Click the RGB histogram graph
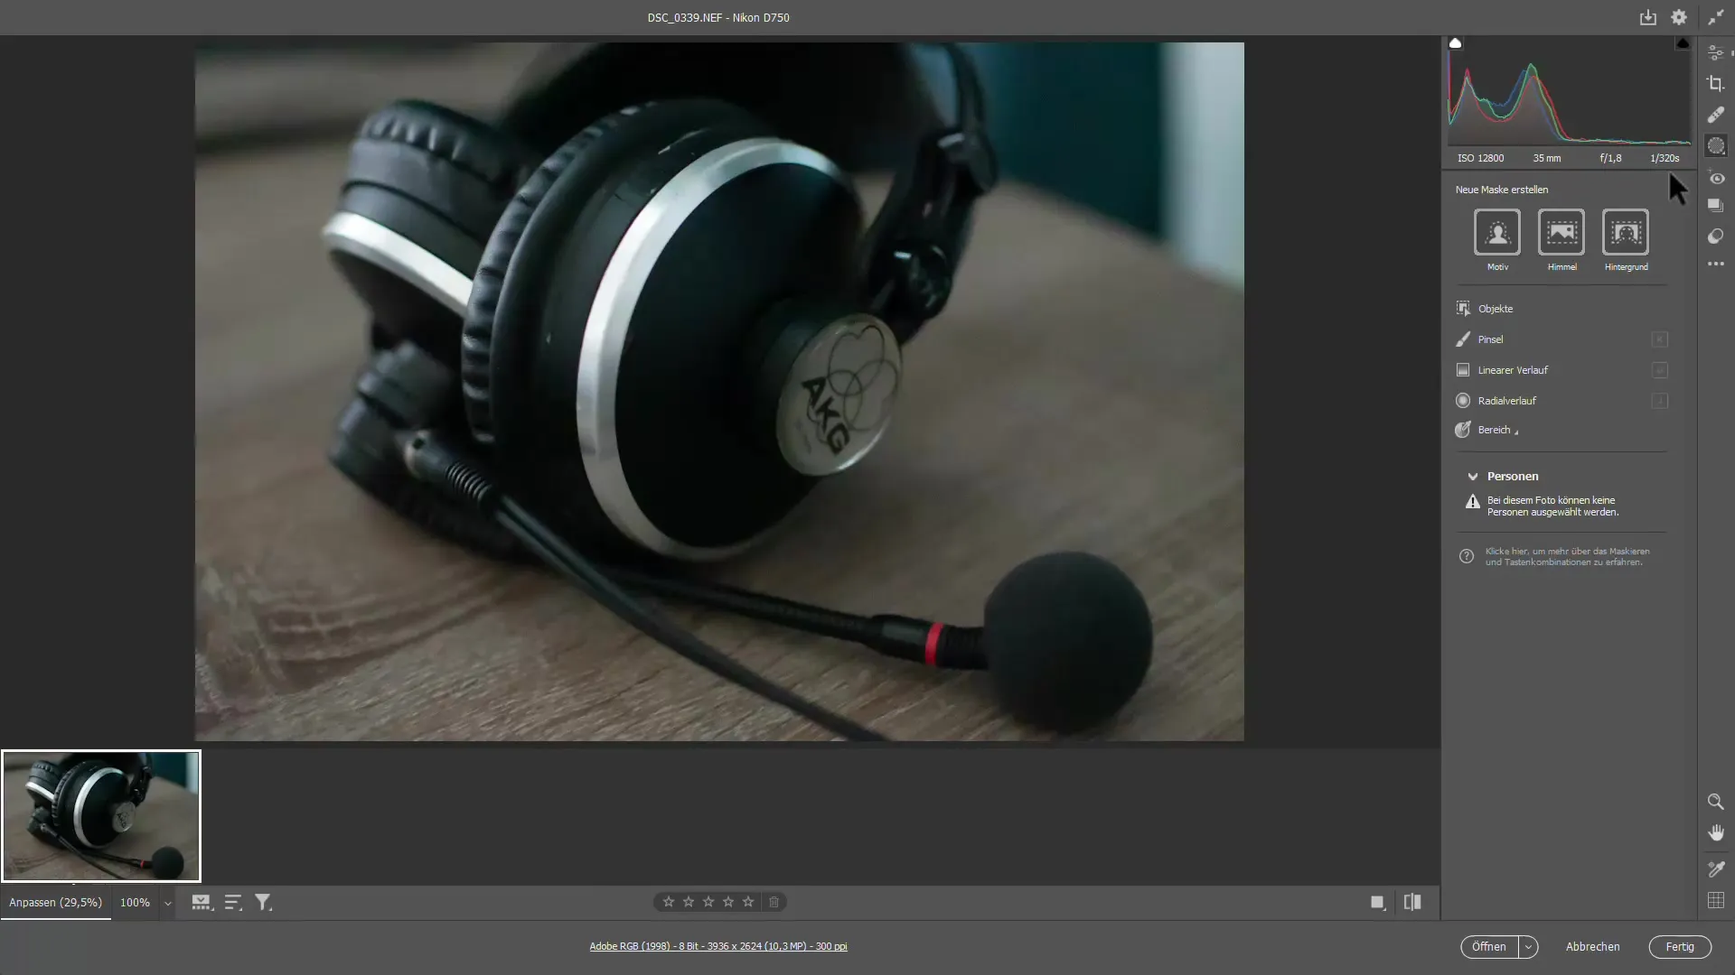 (1569, 97)
